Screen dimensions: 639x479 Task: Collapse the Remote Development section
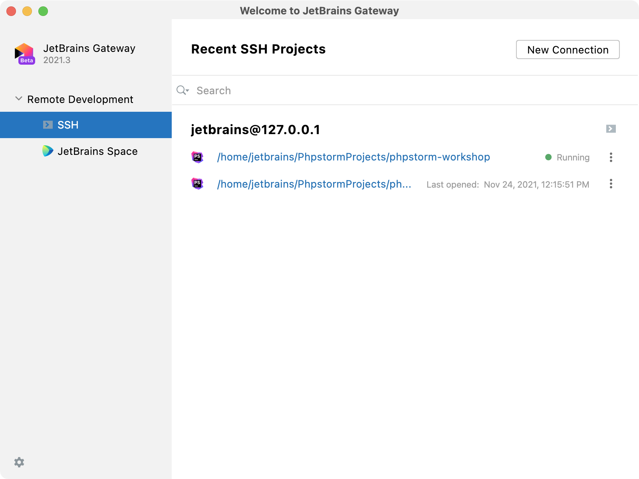18,99
